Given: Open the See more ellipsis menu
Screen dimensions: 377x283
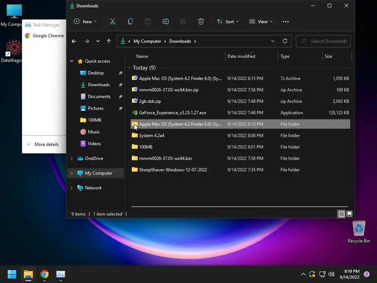Looking at the screenshot, I should (x=286, y=22).
